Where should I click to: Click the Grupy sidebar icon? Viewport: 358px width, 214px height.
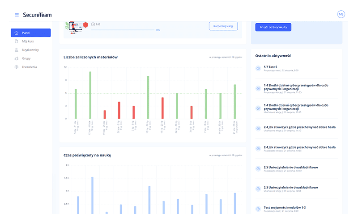pyautogui.click(x=17, y=58)
